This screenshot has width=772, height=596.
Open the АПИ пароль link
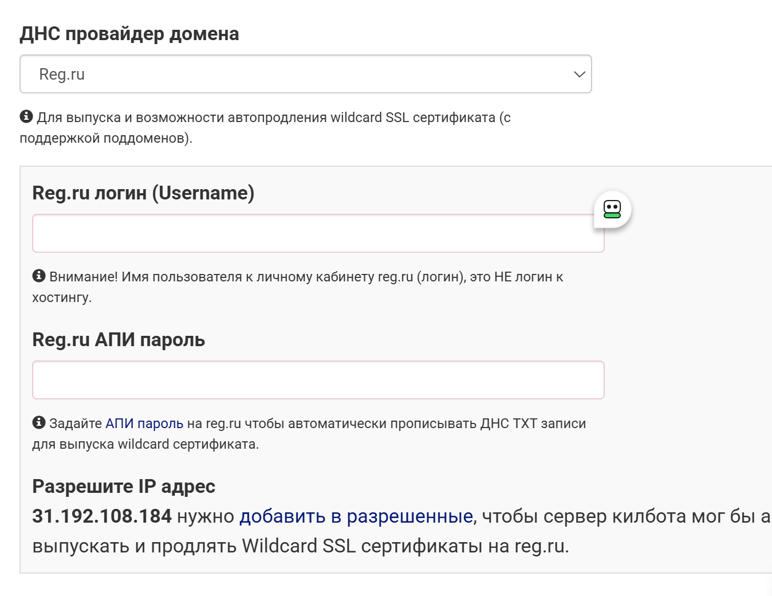point(144,424)
